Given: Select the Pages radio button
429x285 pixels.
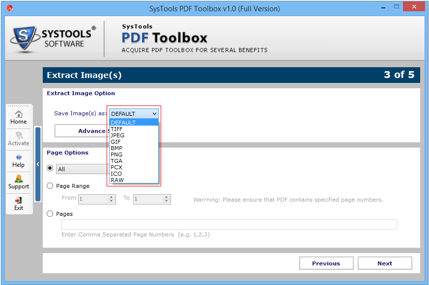Looking at the screenshot, I should [x=50, y=214].
